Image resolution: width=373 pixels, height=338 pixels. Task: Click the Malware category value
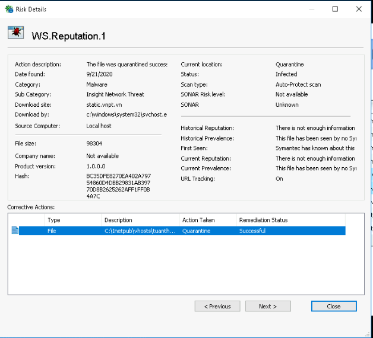pyautogui.click(x=97, y=85)
